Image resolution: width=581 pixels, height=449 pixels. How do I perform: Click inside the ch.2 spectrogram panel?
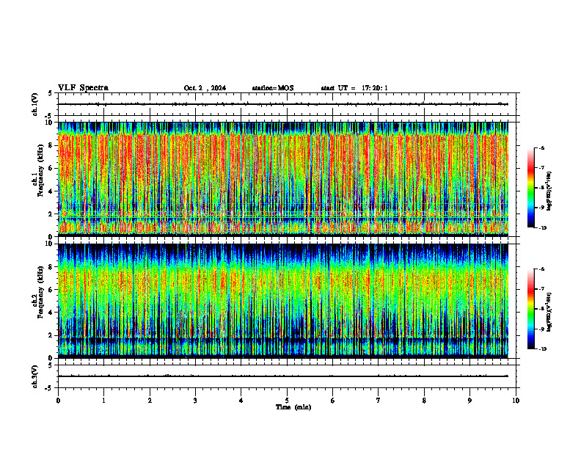pyautogui.click(x=283, y=301)
